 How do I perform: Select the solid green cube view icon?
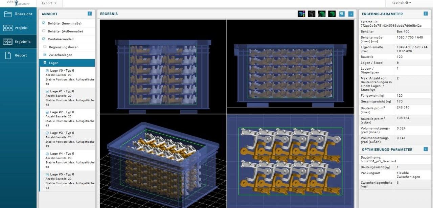pyautogui.click(x=332, y=14)
